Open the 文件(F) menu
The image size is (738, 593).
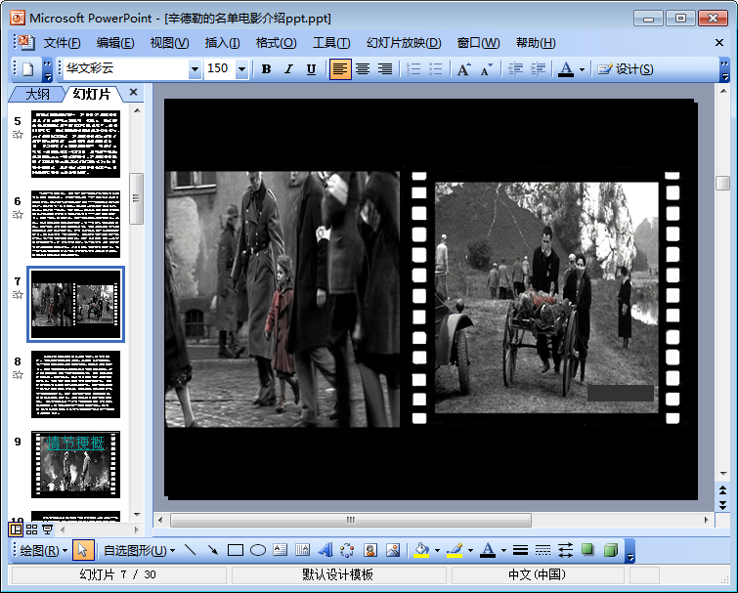62,43
